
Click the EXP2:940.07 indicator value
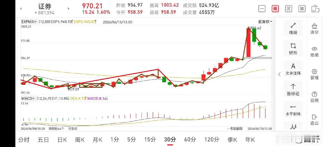pyautogui.click(x=85, y=22)
